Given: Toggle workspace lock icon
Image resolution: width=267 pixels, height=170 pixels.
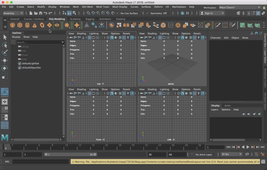Looking at the screenshot, I should (264, 7).
